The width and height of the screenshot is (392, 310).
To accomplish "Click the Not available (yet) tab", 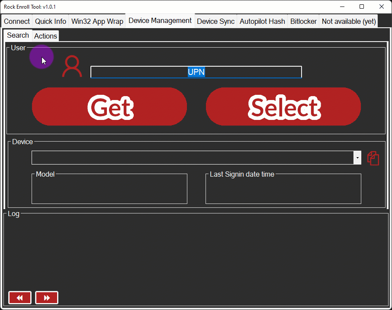I will (349, 21).
